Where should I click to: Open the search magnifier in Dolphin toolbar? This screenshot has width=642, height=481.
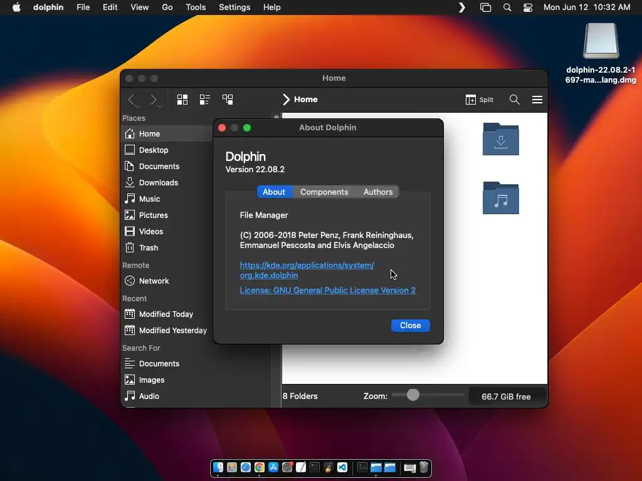[514, 100]
